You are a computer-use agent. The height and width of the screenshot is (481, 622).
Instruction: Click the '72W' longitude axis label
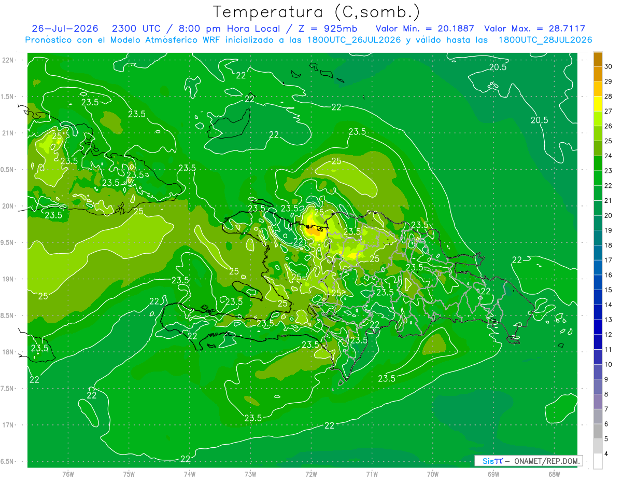click(311, 474)
